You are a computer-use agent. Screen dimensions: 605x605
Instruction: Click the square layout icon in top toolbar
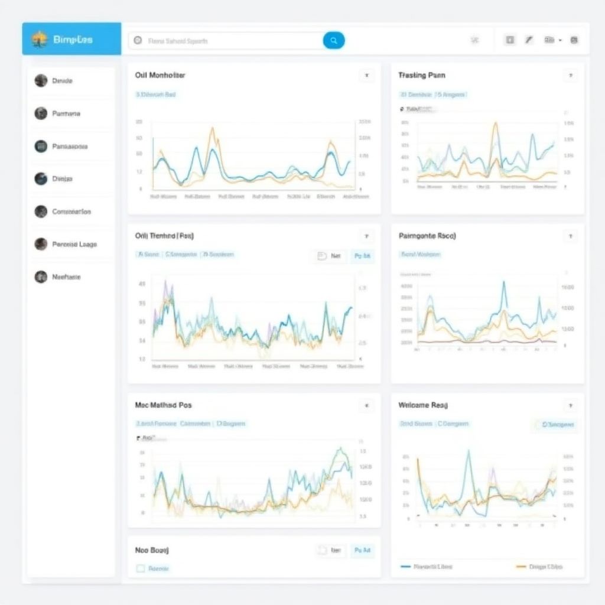click(x=510, y=40)
